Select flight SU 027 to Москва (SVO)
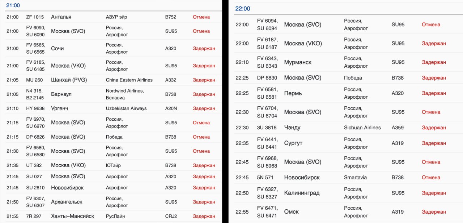 point(34,177)
